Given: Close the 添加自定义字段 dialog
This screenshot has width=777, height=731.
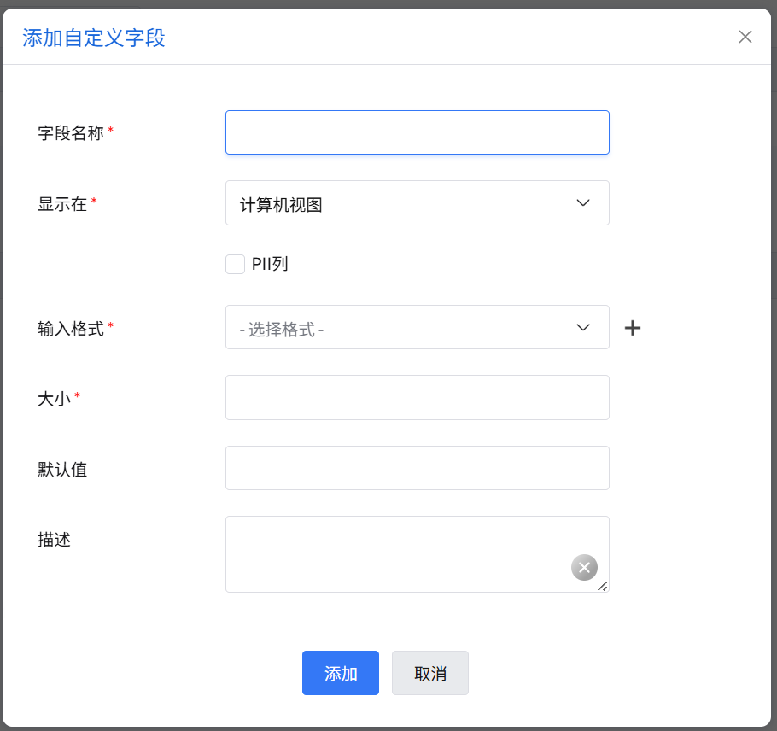Looking at the screenshot, I should coord(745,37).
